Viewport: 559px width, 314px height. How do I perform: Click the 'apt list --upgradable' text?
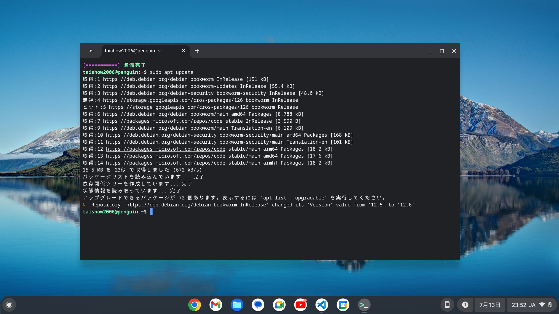point(294,198)
